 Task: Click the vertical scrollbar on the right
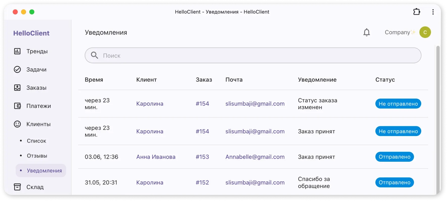438,118
